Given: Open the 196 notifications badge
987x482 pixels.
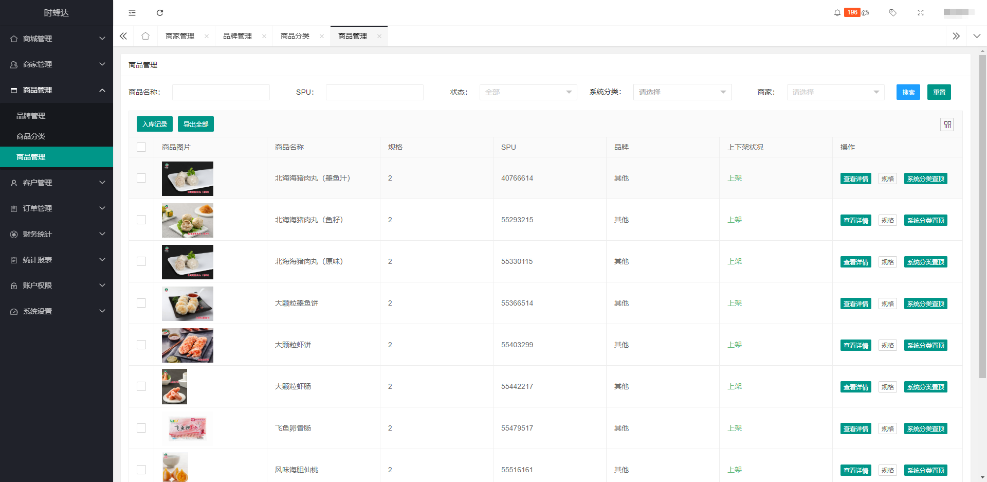Looking at the screenshot, I should pyautogui.click(x=852, y=12).
